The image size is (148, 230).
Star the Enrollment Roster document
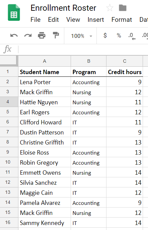pyautogui.click(x=110, y=8)
